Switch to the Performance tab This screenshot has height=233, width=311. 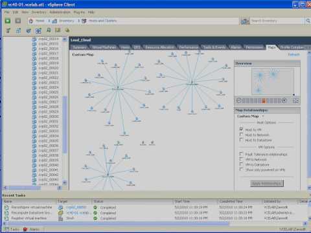[x=189, y=47]
